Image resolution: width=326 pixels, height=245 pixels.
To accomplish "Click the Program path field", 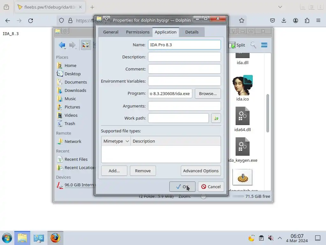I will (170, 93).
